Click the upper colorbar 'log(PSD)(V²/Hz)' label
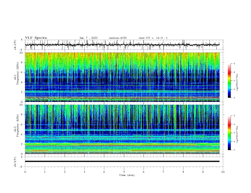 tap(237, 82)
